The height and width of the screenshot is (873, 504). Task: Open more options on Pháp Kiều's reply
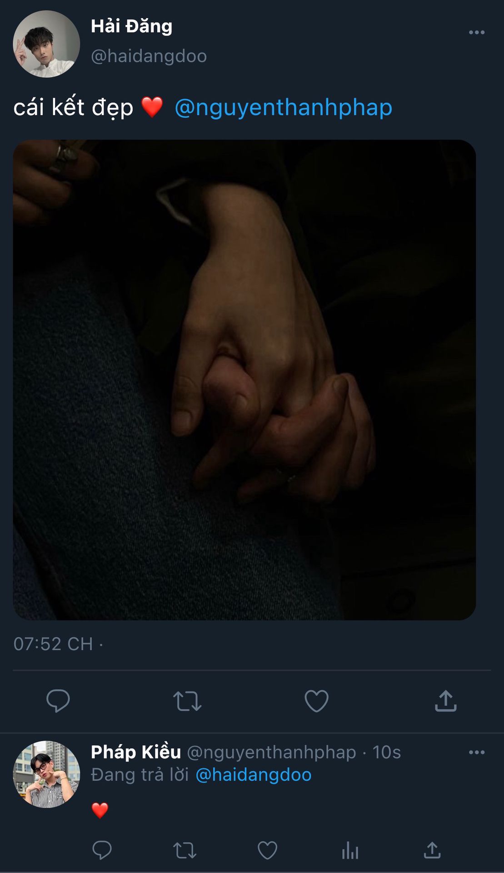476,752
